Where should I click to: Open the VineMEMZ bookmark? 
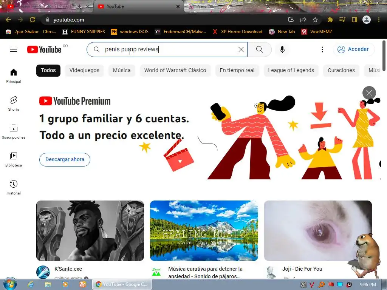(x=317, y=32)
